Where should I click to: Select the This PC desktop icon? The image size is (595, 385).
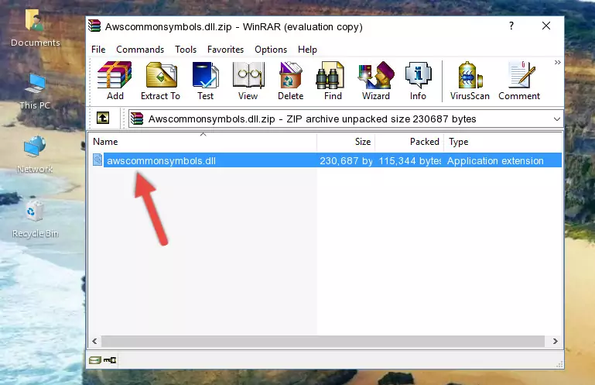point(35,91)
